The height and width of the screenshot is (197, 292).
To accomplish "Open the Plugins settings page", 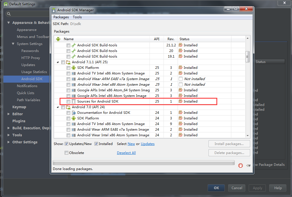I will click(x=19, y=121).
